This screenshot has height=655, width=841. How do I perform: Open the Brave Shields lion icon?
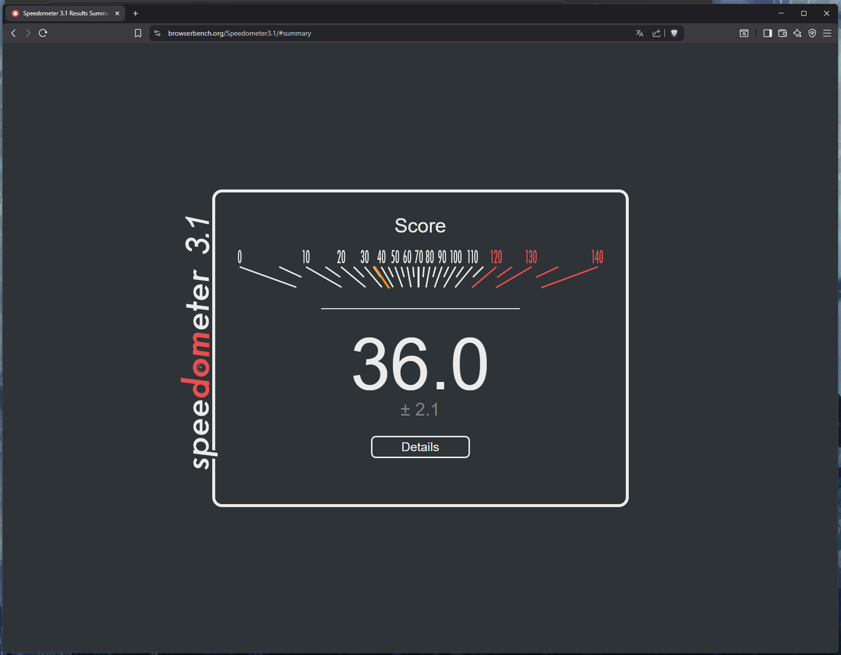(x=674, y=33)
